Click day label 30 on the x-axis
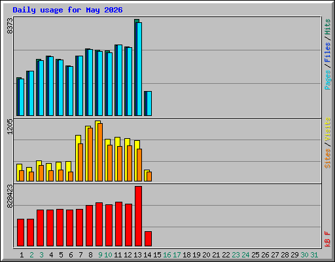335x262 pixels. click(304, 255)
